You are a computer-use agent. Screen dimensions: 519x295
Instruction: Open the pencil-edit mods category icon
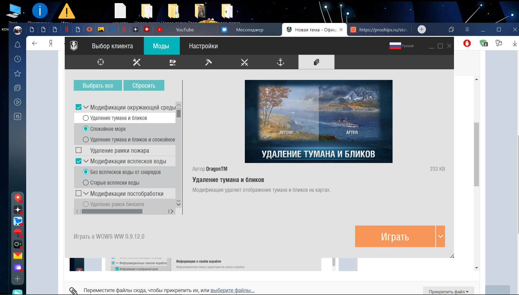coord(173,62)
